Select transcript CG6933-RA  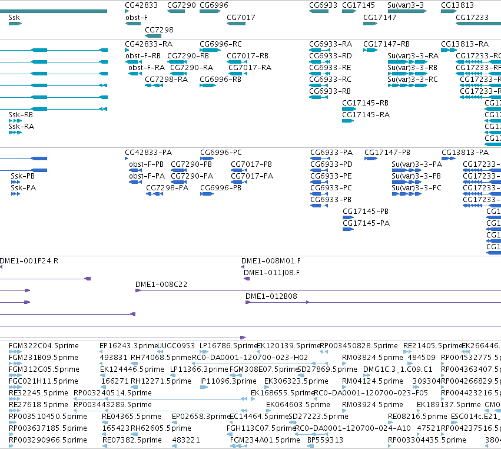coord(320,50)
